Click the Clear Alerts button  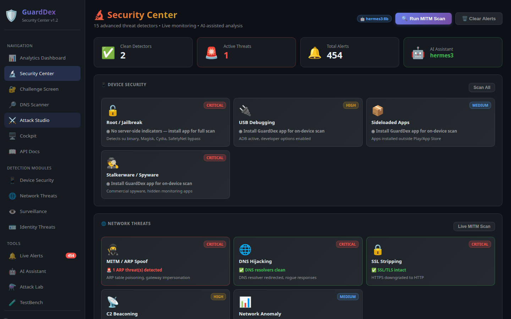(479, 19)
